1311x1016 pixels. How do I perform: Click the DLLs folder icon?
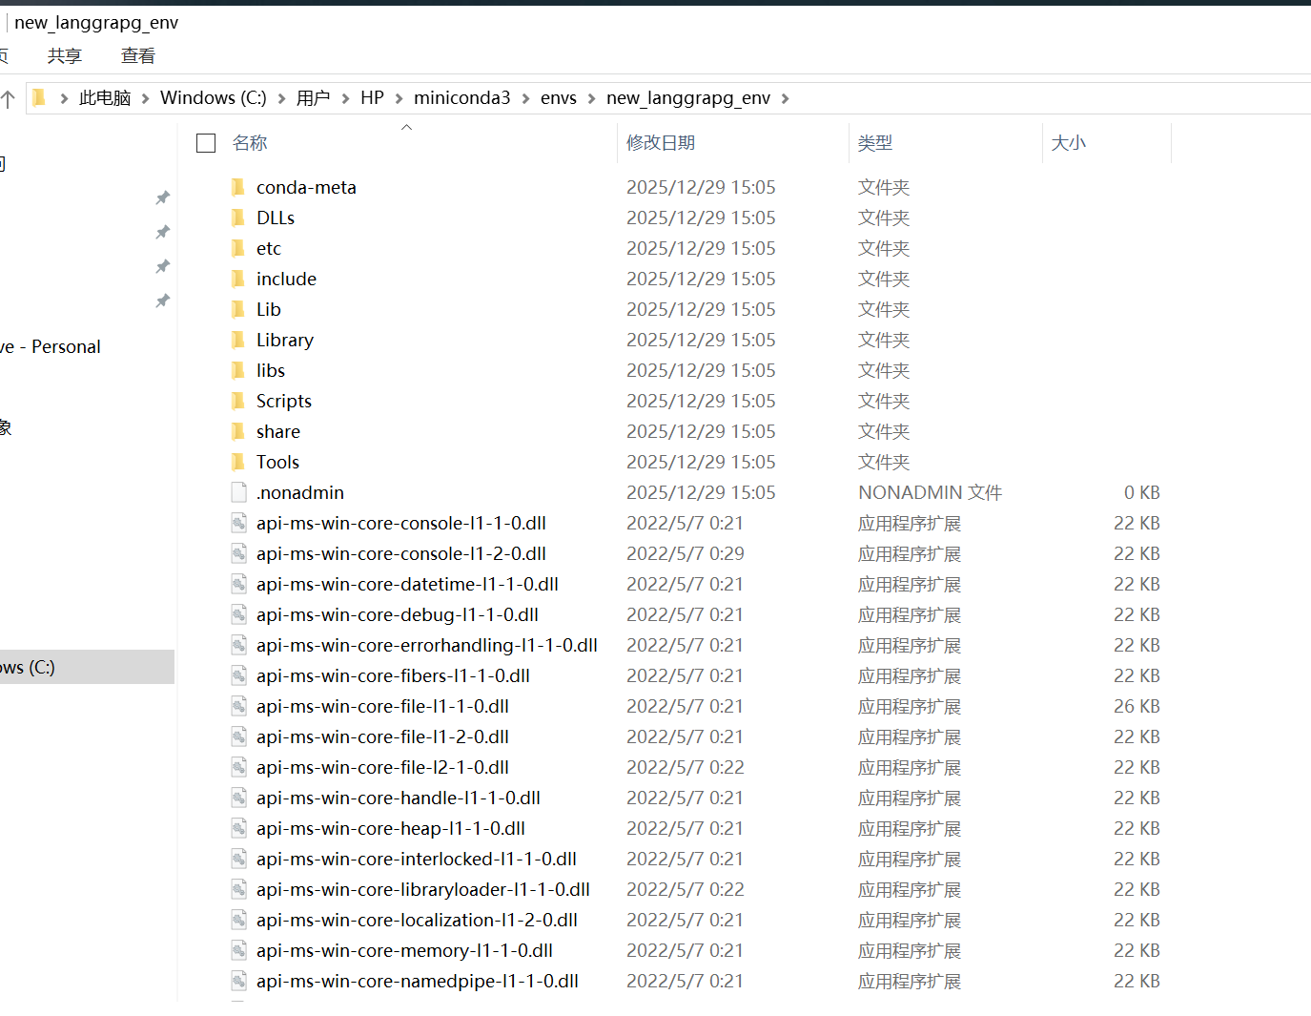pyautogui.click(x=238, y=218)
